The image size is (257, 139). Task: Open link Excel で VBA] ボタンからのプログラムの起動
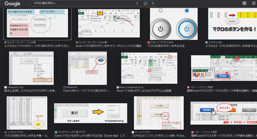click(144, 91)
